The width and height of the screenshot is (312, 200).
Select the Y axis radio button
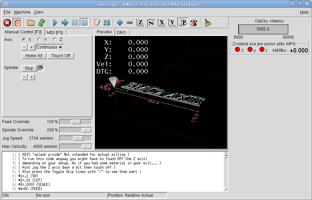(39, 40)
